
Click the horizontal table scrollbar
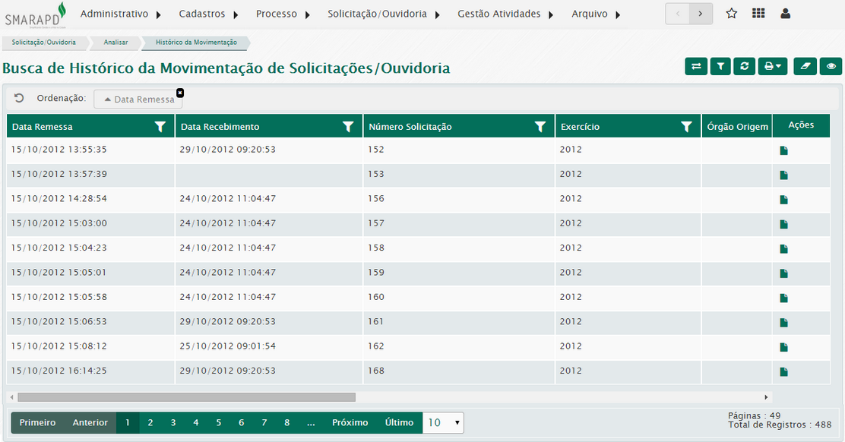point(186,397)
